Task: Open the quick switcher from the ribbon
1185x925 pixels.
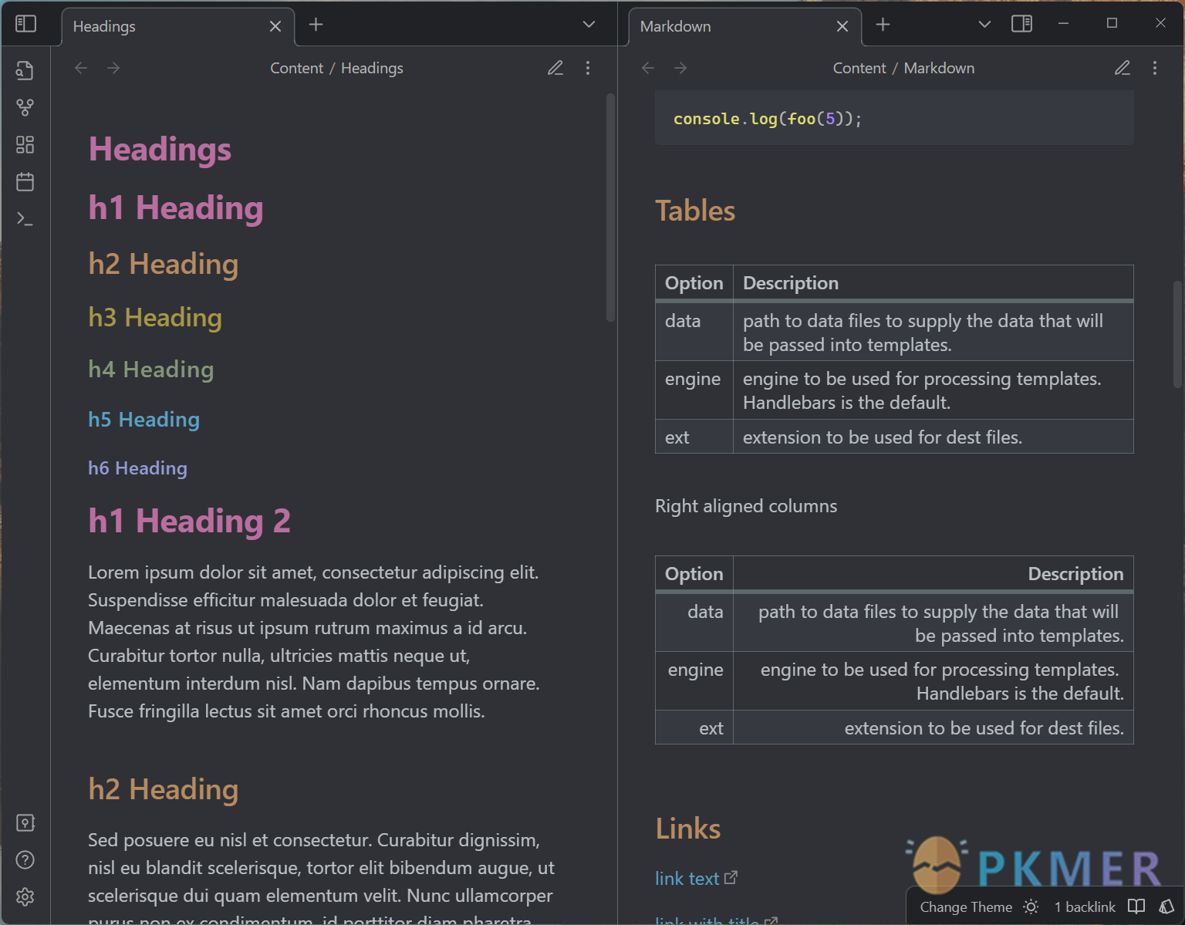Action: tap(25, 71)
